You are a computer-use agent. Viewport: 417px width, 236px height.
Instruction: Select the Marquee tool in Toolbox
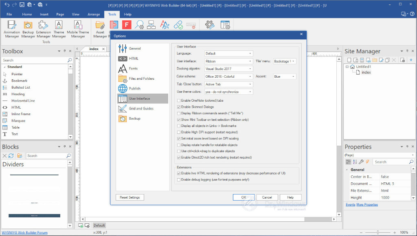click(x=18, y=121)
